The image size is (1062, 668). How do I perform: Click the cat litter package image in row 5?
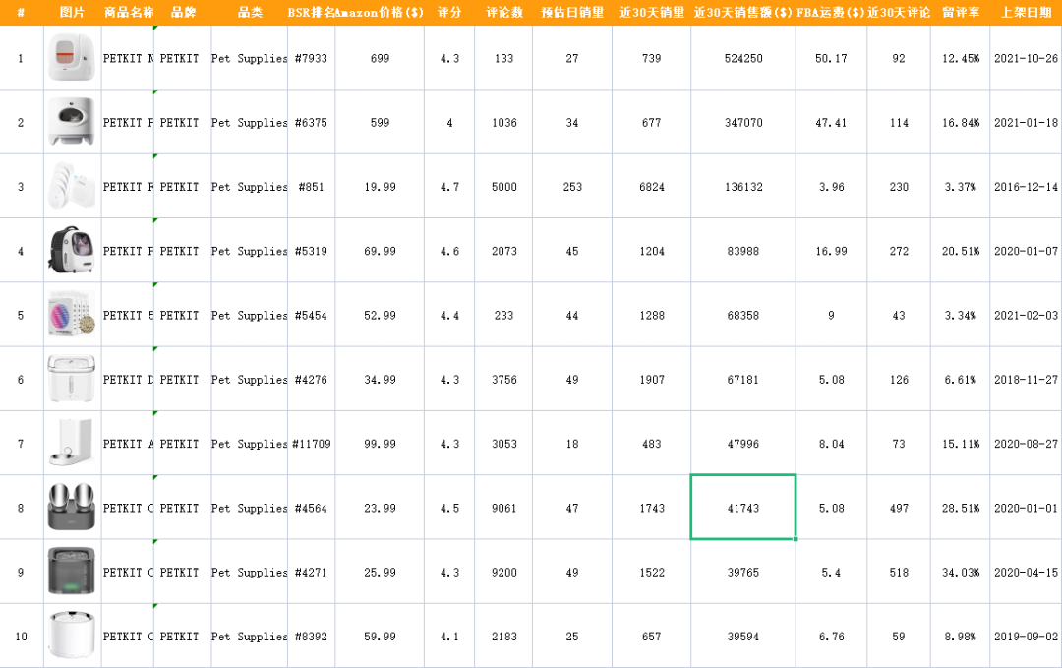tap(72, 315)
